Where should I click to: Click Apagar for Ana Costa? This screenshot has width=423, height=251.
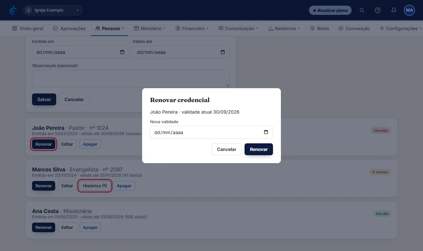point(90,228)
